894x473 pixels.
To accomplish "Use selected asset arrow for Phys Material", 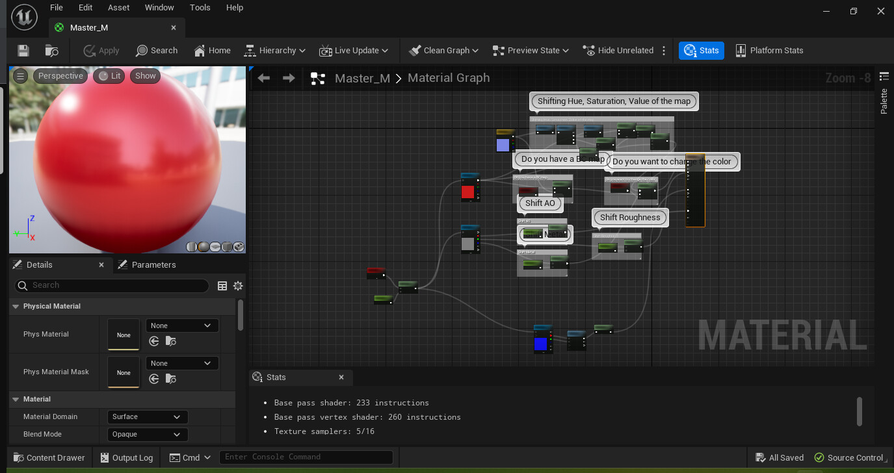I will point(154,341).
